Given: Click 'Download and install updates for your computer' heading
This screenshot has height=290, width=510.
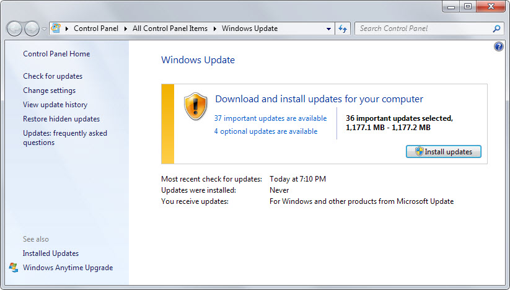Looking at the screenshot, I should (319, 99).
